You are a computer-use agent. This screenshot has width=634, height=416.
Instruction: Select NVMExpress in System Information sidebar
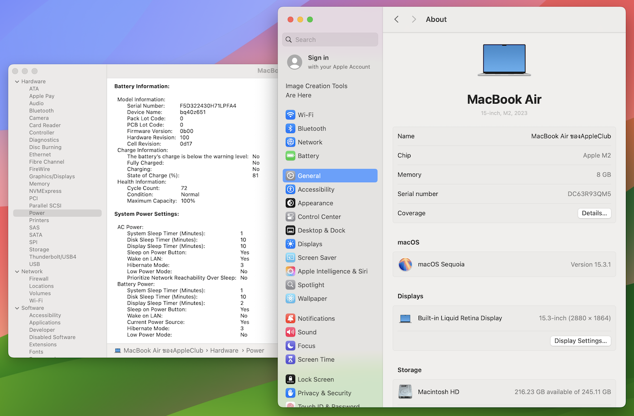coord(45,191)
